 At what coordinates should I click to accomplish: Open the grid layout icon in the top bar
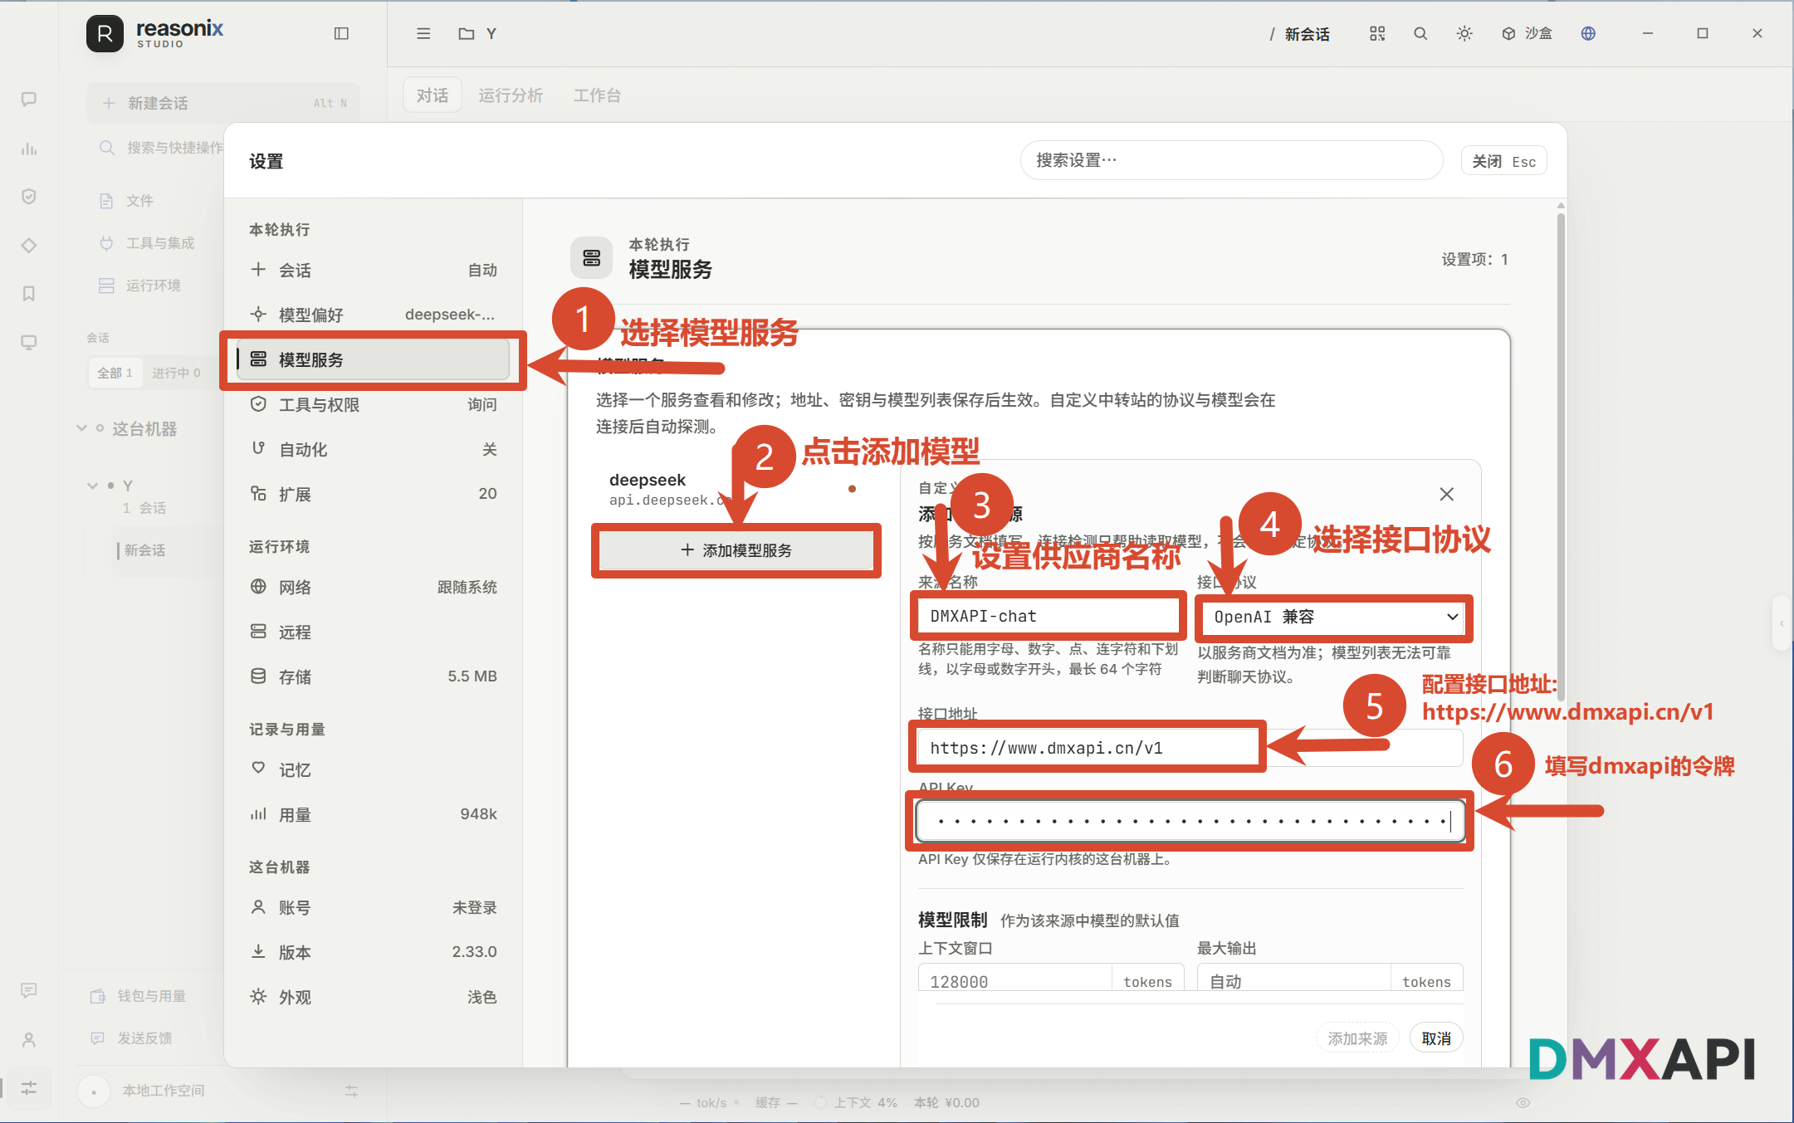(x=1377, y=33)
